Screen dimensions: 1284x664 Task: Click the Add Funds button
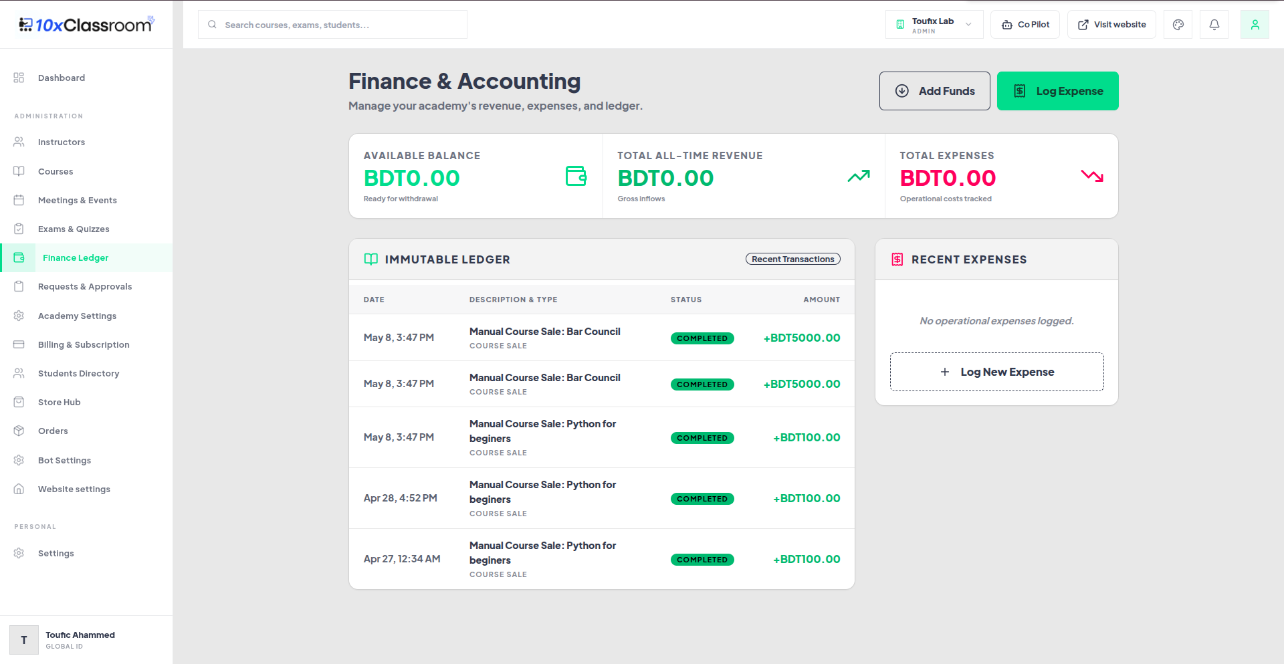pos(934,91)
